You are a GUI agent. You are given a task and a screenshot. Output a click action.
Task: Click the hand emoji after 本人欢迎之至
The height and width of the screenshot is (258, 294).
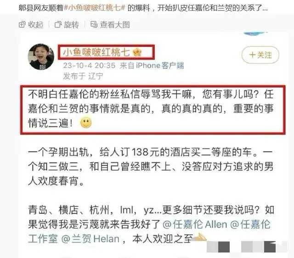[x=199, y=237]
